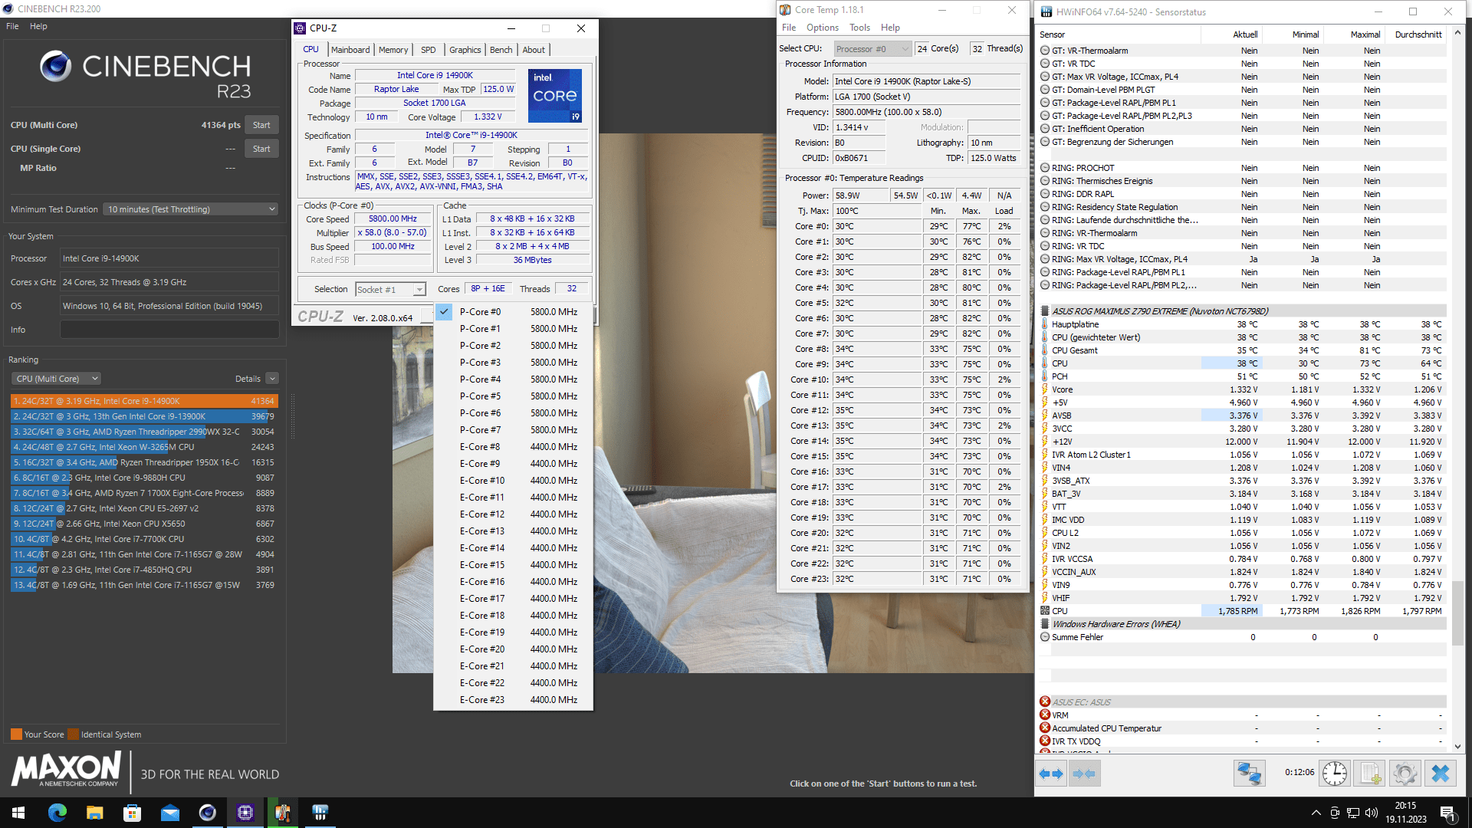The image size is (1472, 828).
Task: Click the Intel Core i9 logo in CPU-Z
Action: 555,96
